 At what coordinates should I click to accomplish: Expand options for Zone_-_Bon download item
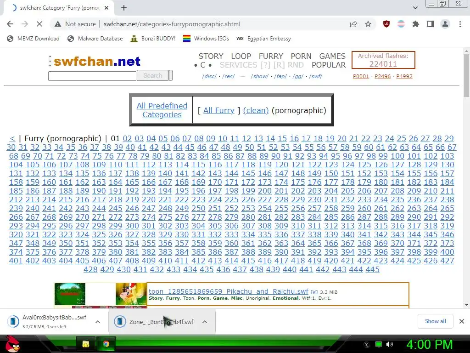[205, 322]
